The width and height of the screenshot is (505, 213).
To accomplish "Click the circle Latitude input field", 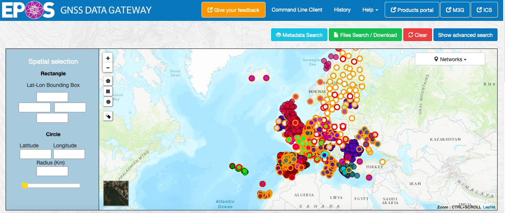I will point(35,154).
